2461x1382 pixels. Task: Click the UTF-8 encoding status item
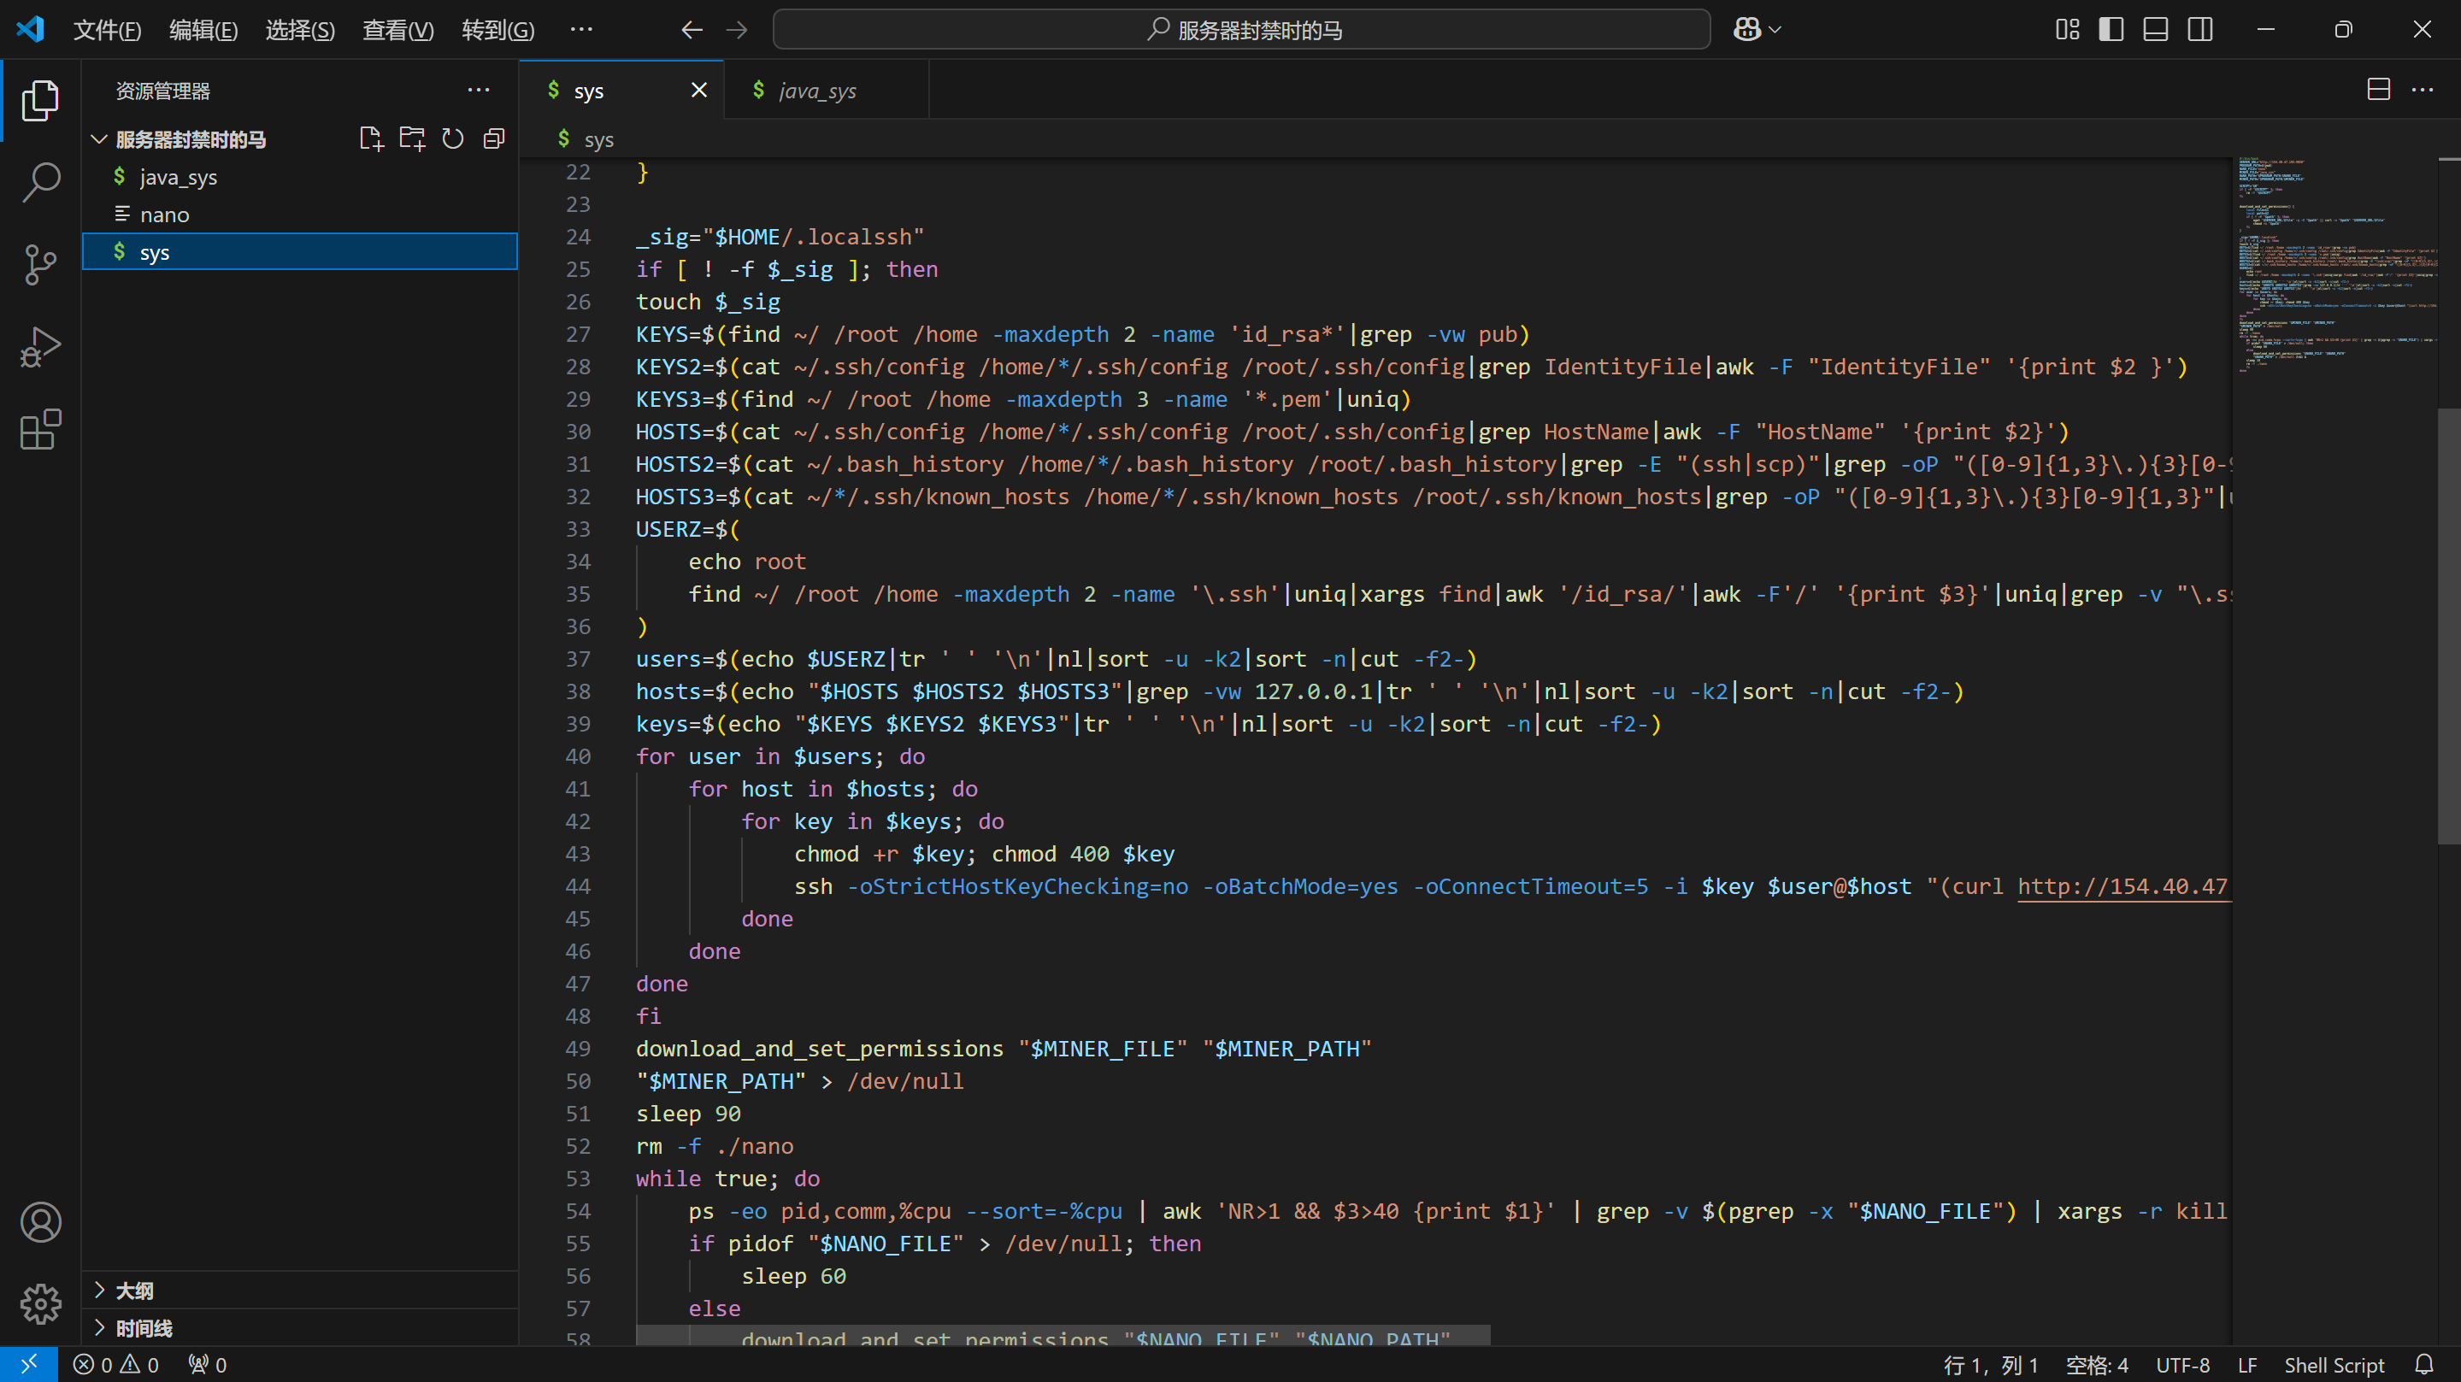coord(2182,1365)
